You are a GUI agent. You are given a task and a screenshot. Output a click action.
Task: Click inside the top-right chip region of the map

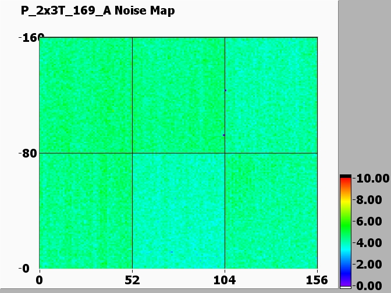pyautogui.click(x=271, y=95)
